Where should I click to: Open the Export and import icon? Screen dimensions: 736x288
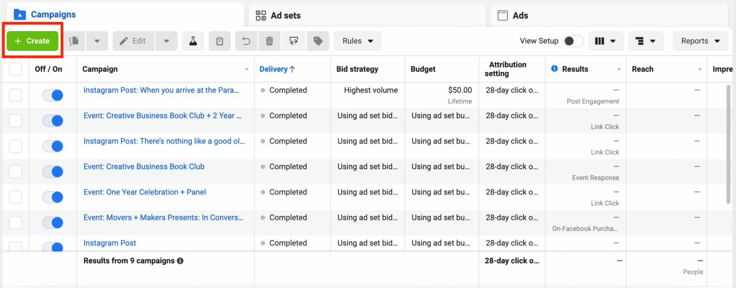coord(294,41)
